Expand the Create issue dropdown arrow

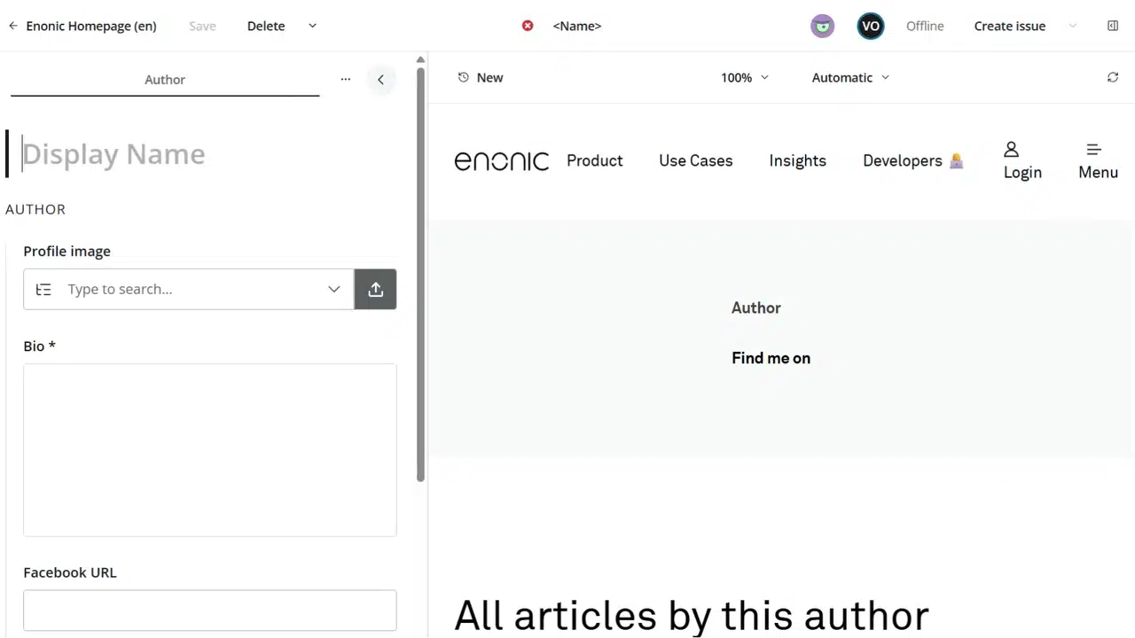(x=1073, y=26)
